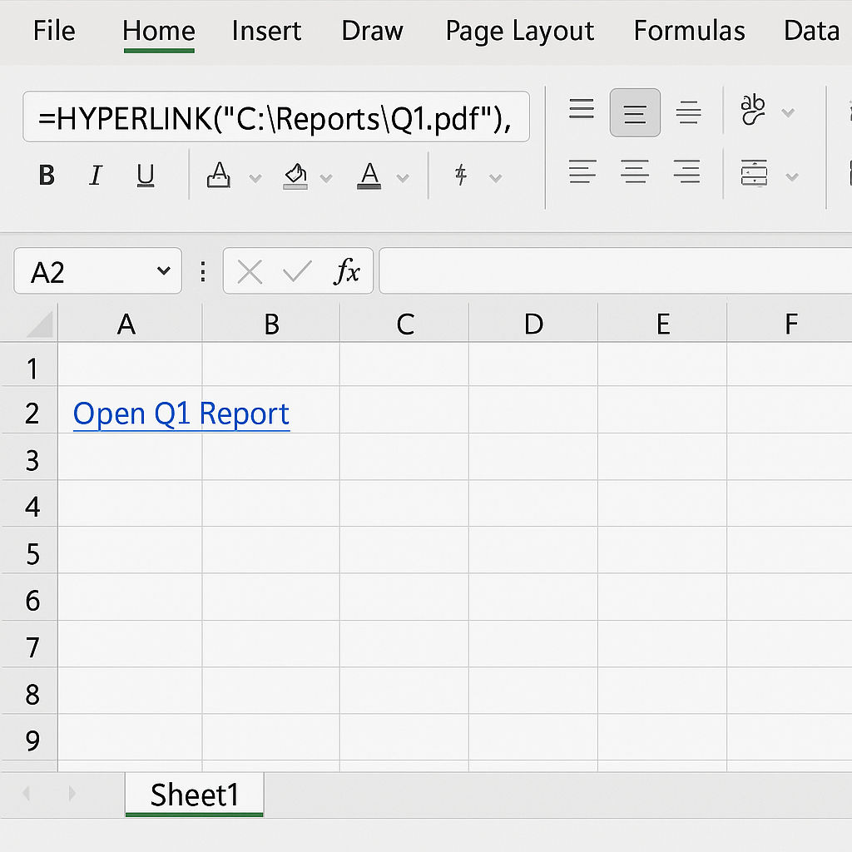
Task: Switch to the Formulas tab
Action: pyautogui.click(x=689, y=32)
